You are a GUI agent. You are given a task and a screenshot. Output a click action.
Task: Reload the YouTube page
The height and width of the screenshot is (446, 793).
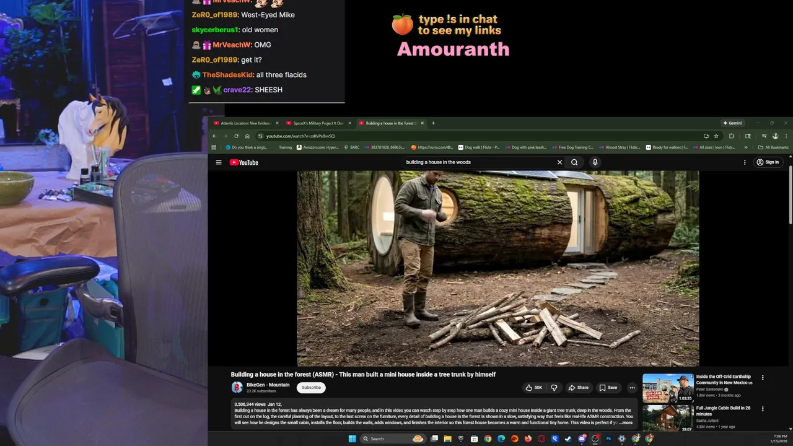[236, 136]
